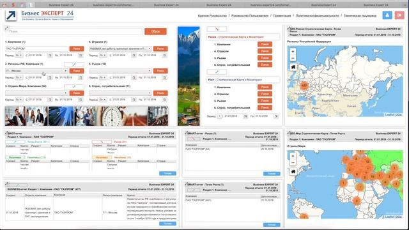Click blue button in BUSINESS-отчет panel
409x230 pixels.
(x=167, y=224)
